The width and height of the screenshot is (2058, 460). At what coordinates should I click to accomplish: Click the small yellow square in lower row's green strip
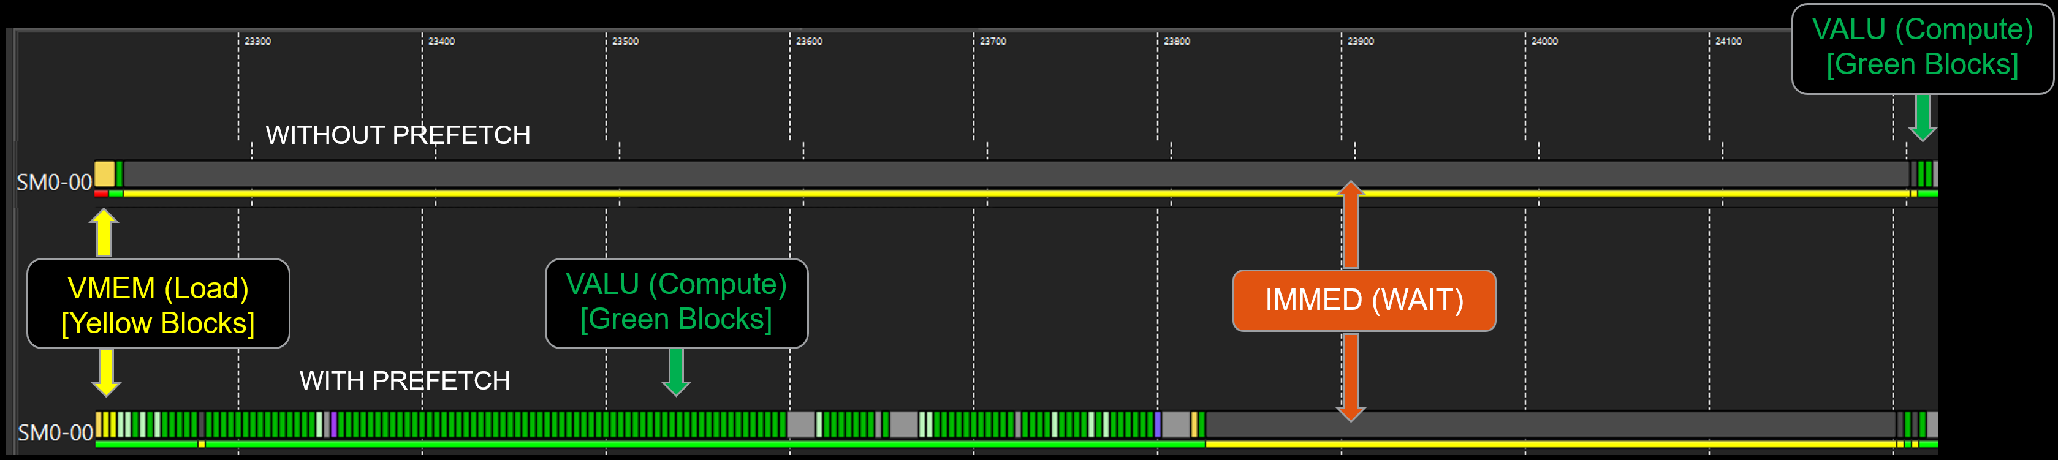(x=201, y=443)
